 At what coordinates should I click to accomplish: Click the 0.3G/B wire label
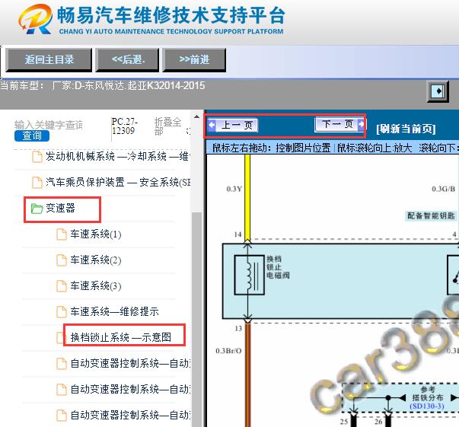coord(444,189)
